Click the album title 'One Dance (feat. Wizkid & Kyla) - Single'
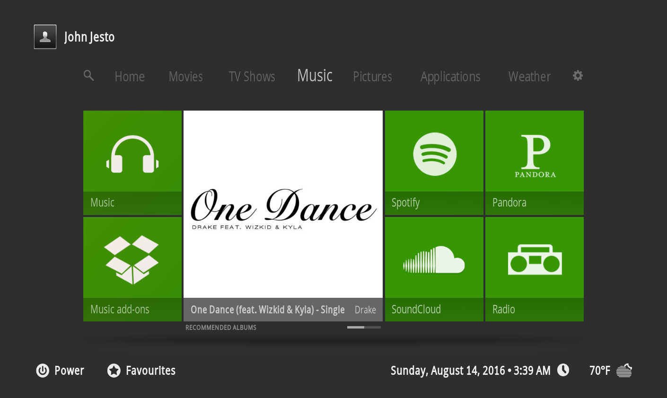 click(268, 310)
